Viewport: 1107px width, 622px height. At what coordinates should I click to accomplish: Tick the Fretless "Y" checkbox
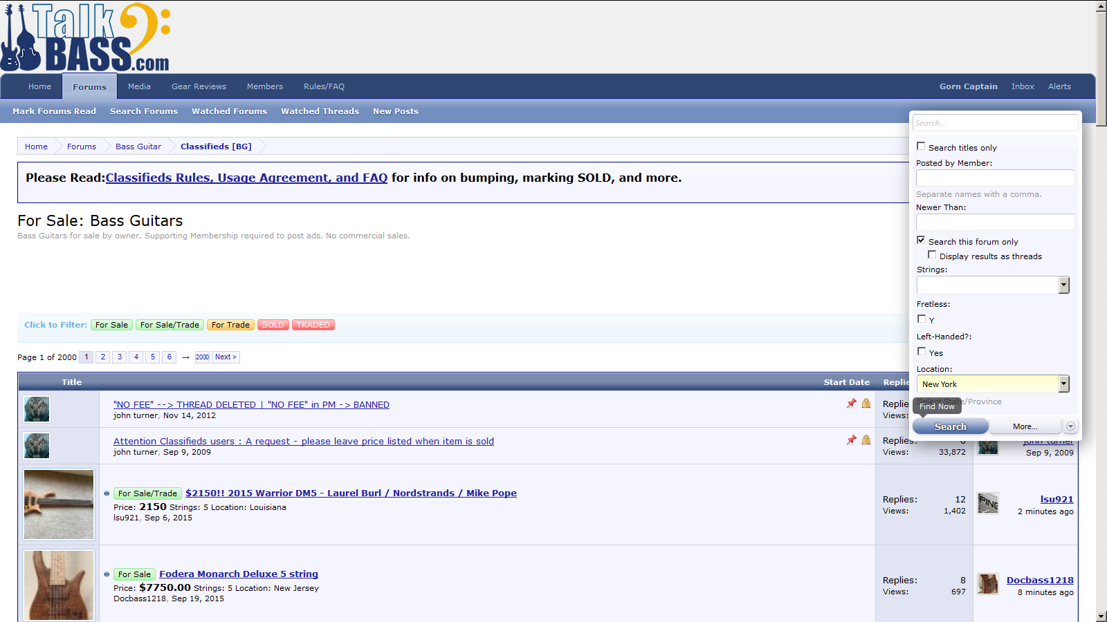[922, 319]
